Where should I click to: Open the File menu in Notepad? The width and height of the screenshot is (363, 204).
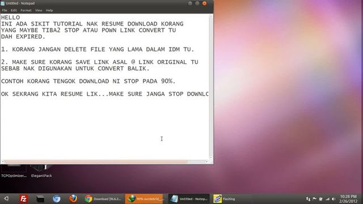click(5, 10)
